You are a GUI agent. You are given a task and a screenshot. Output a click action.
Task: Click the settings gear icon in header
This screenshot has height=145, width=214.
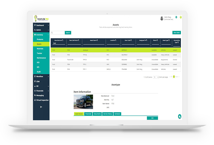(176, 17)
